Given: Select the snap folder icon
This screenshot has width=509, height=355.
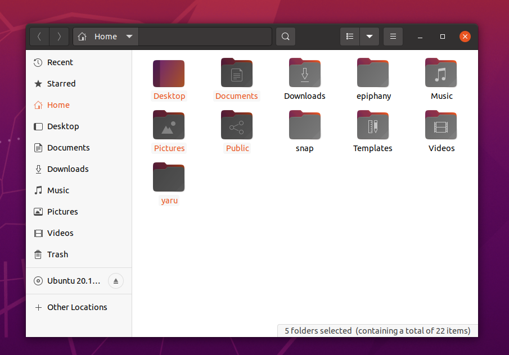Looking at the screenshot, I should (305, 125).
